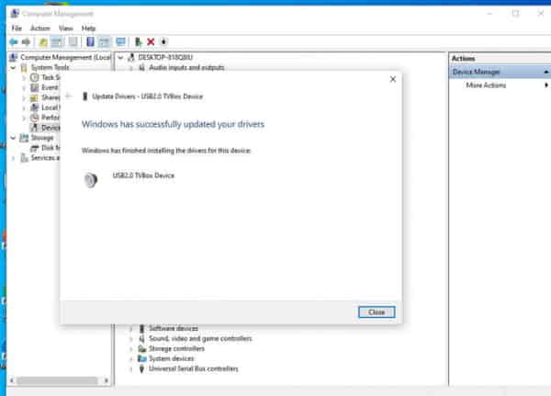Open the Action menu

[40, 28]
